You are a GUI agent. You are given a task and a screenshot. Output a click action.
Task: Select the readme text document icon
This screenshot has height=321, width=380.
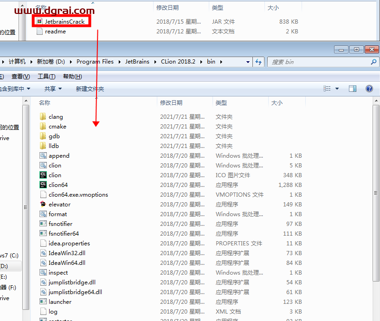[39, 31]
